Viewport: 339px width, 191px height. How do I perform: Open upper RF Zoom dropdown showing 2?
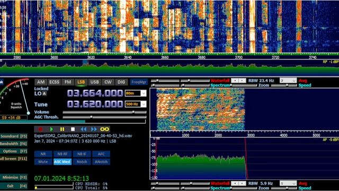coord(288,81)
